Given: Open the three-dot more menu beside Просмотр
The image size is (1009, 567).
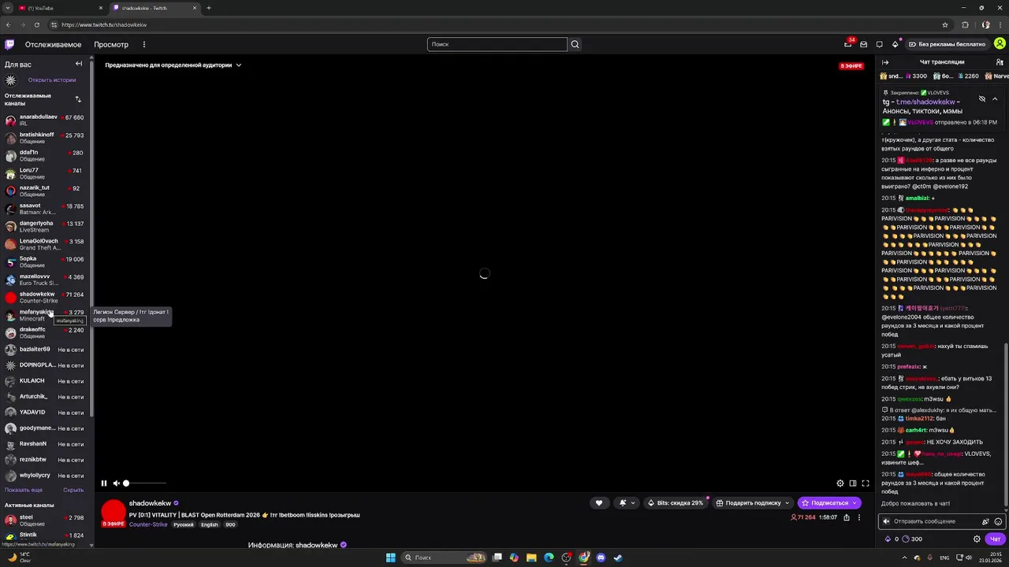Looking at the screenshot, I should point(143,44).
